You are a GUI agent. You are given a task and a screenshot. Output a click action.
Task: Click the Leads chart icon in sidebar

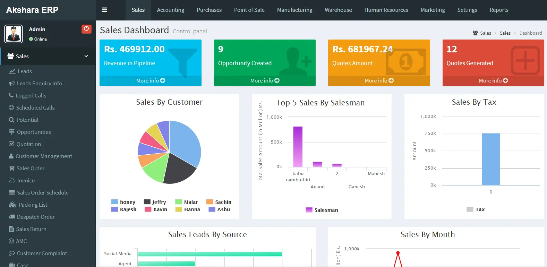[12, 71]
